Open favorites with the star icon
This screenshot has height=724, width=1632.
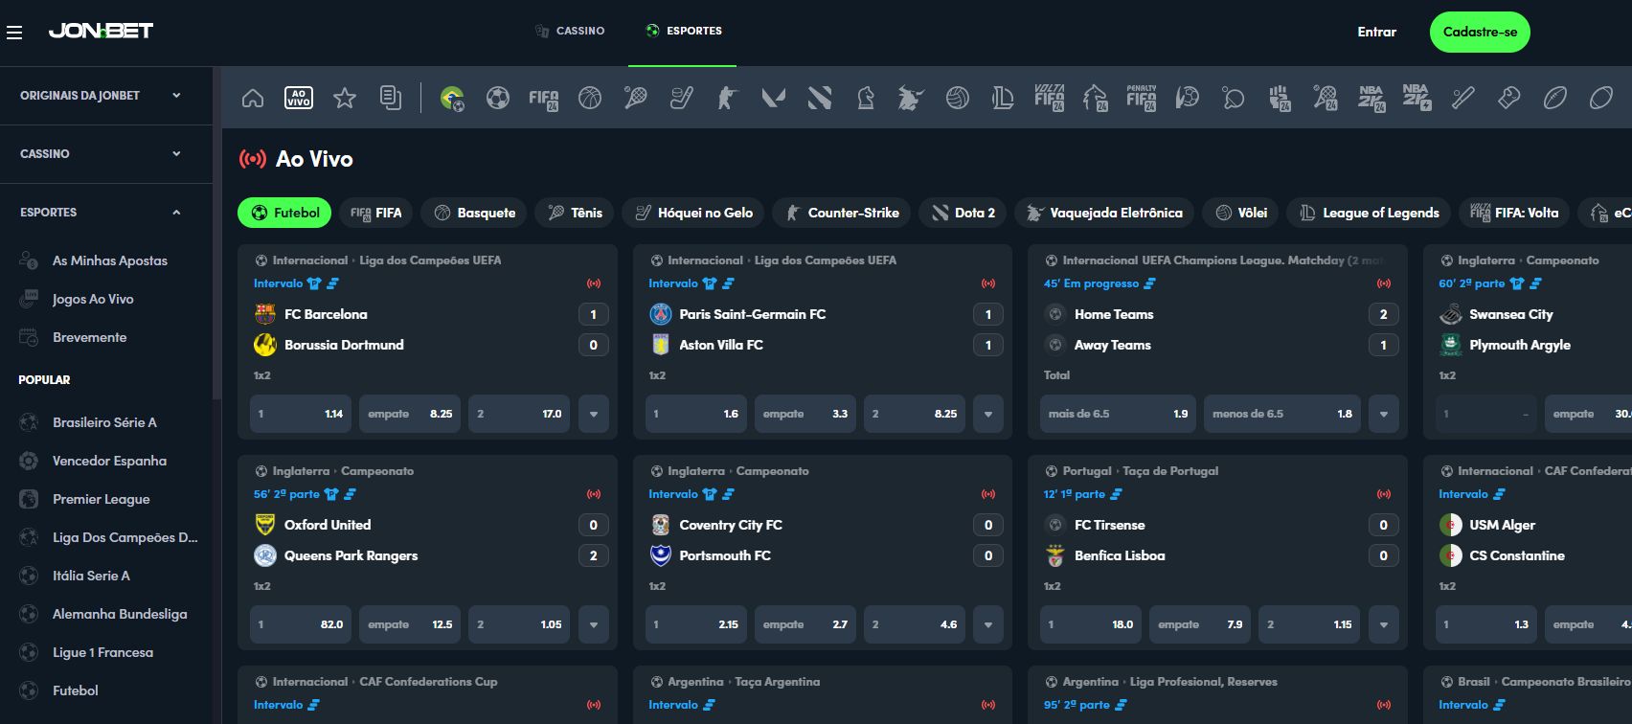tap(345, 98)
